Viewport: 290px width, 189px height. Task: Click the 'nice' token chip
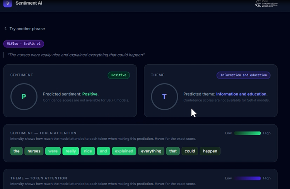[x=88, y=151]
